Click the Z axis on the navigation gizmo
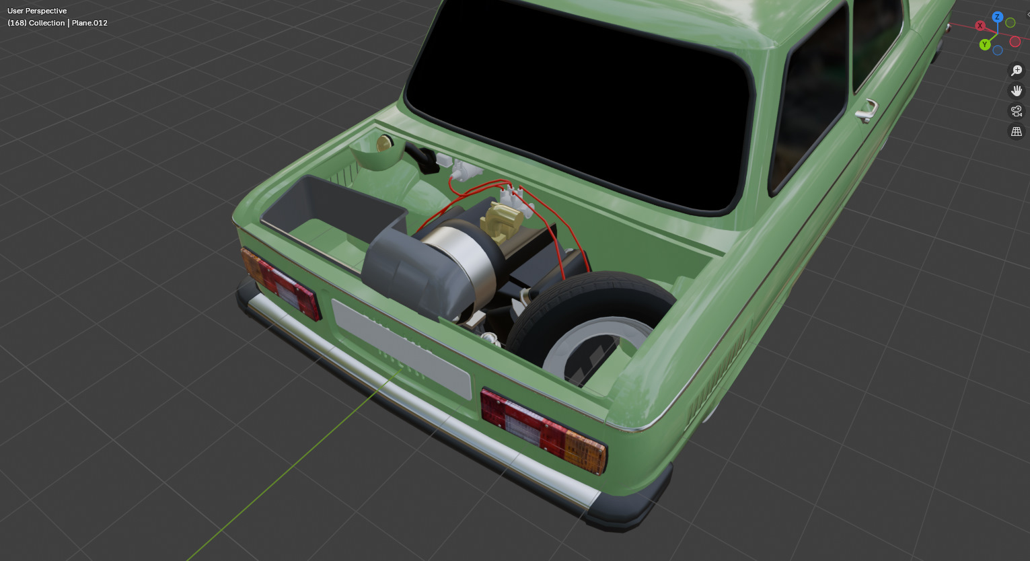 pyautogui.click(x=998, y=17)
